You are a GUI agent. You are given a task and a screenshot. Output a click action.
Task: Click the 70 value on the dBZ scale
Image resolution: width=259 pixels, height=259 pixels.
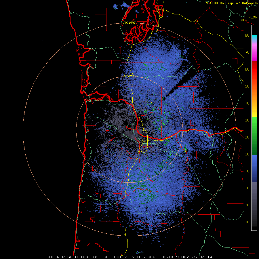point(247,52)
